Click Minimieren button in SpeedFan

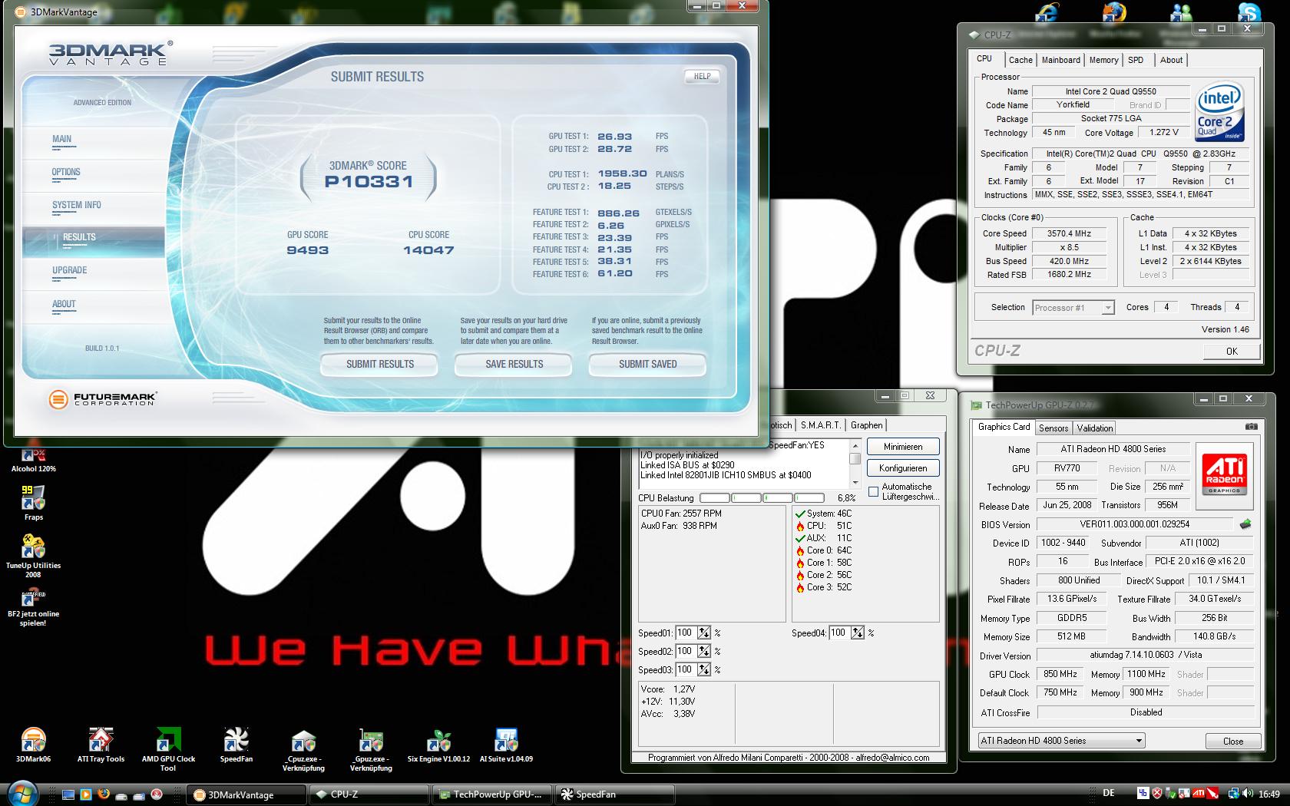coord(903,447)
